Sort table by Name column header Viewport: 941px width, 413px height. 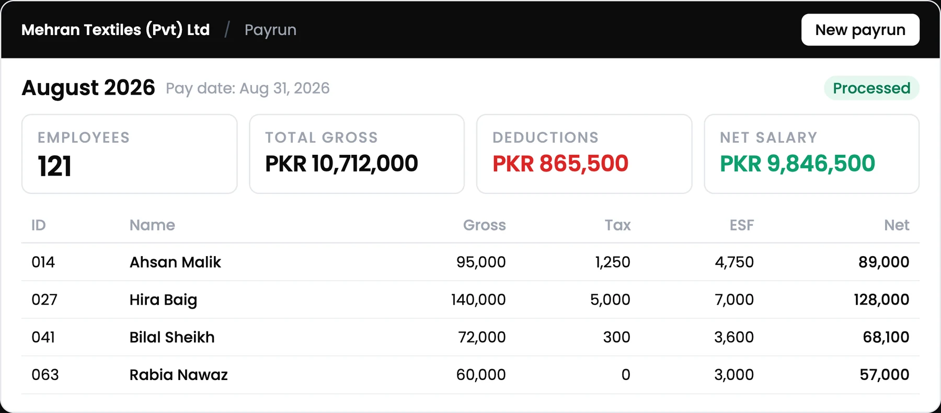152,225
